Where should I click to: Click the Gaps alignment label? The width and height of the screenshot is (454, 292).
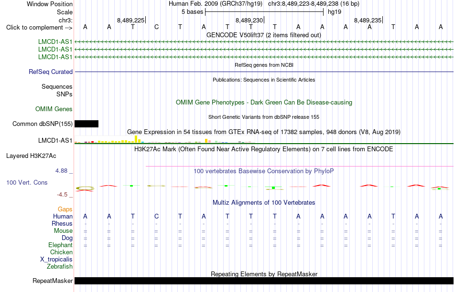(x=65, y=209)
